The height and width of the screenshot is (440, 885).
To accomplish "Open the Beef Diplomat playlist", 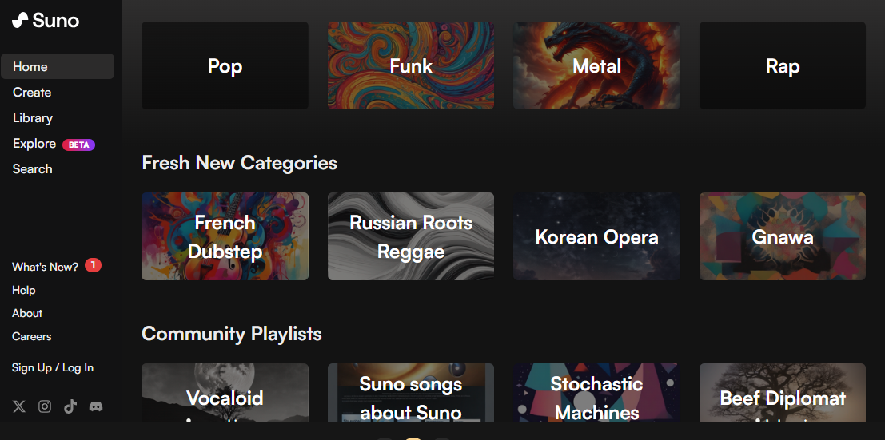I will (x=783, y=393).
